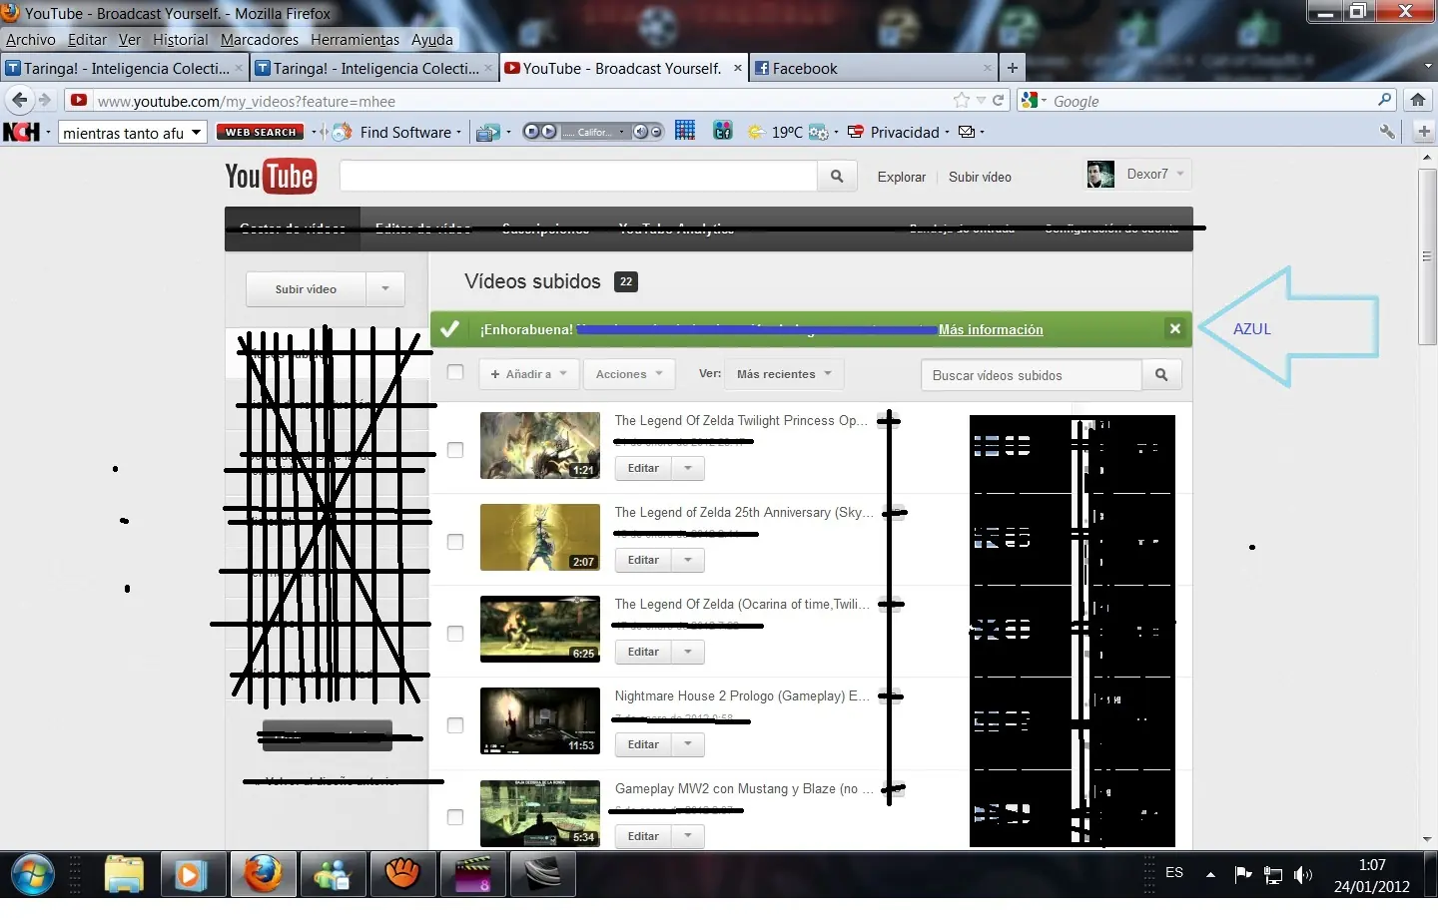Click the WEB SEARCH toolbar button
This screenshot has width=1438, height=918.
261,132
